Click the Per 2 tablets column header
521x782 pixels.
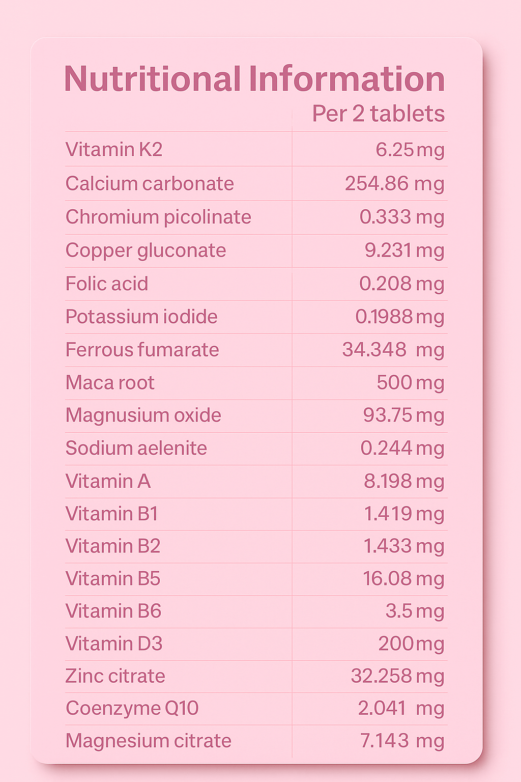[378, 114]
